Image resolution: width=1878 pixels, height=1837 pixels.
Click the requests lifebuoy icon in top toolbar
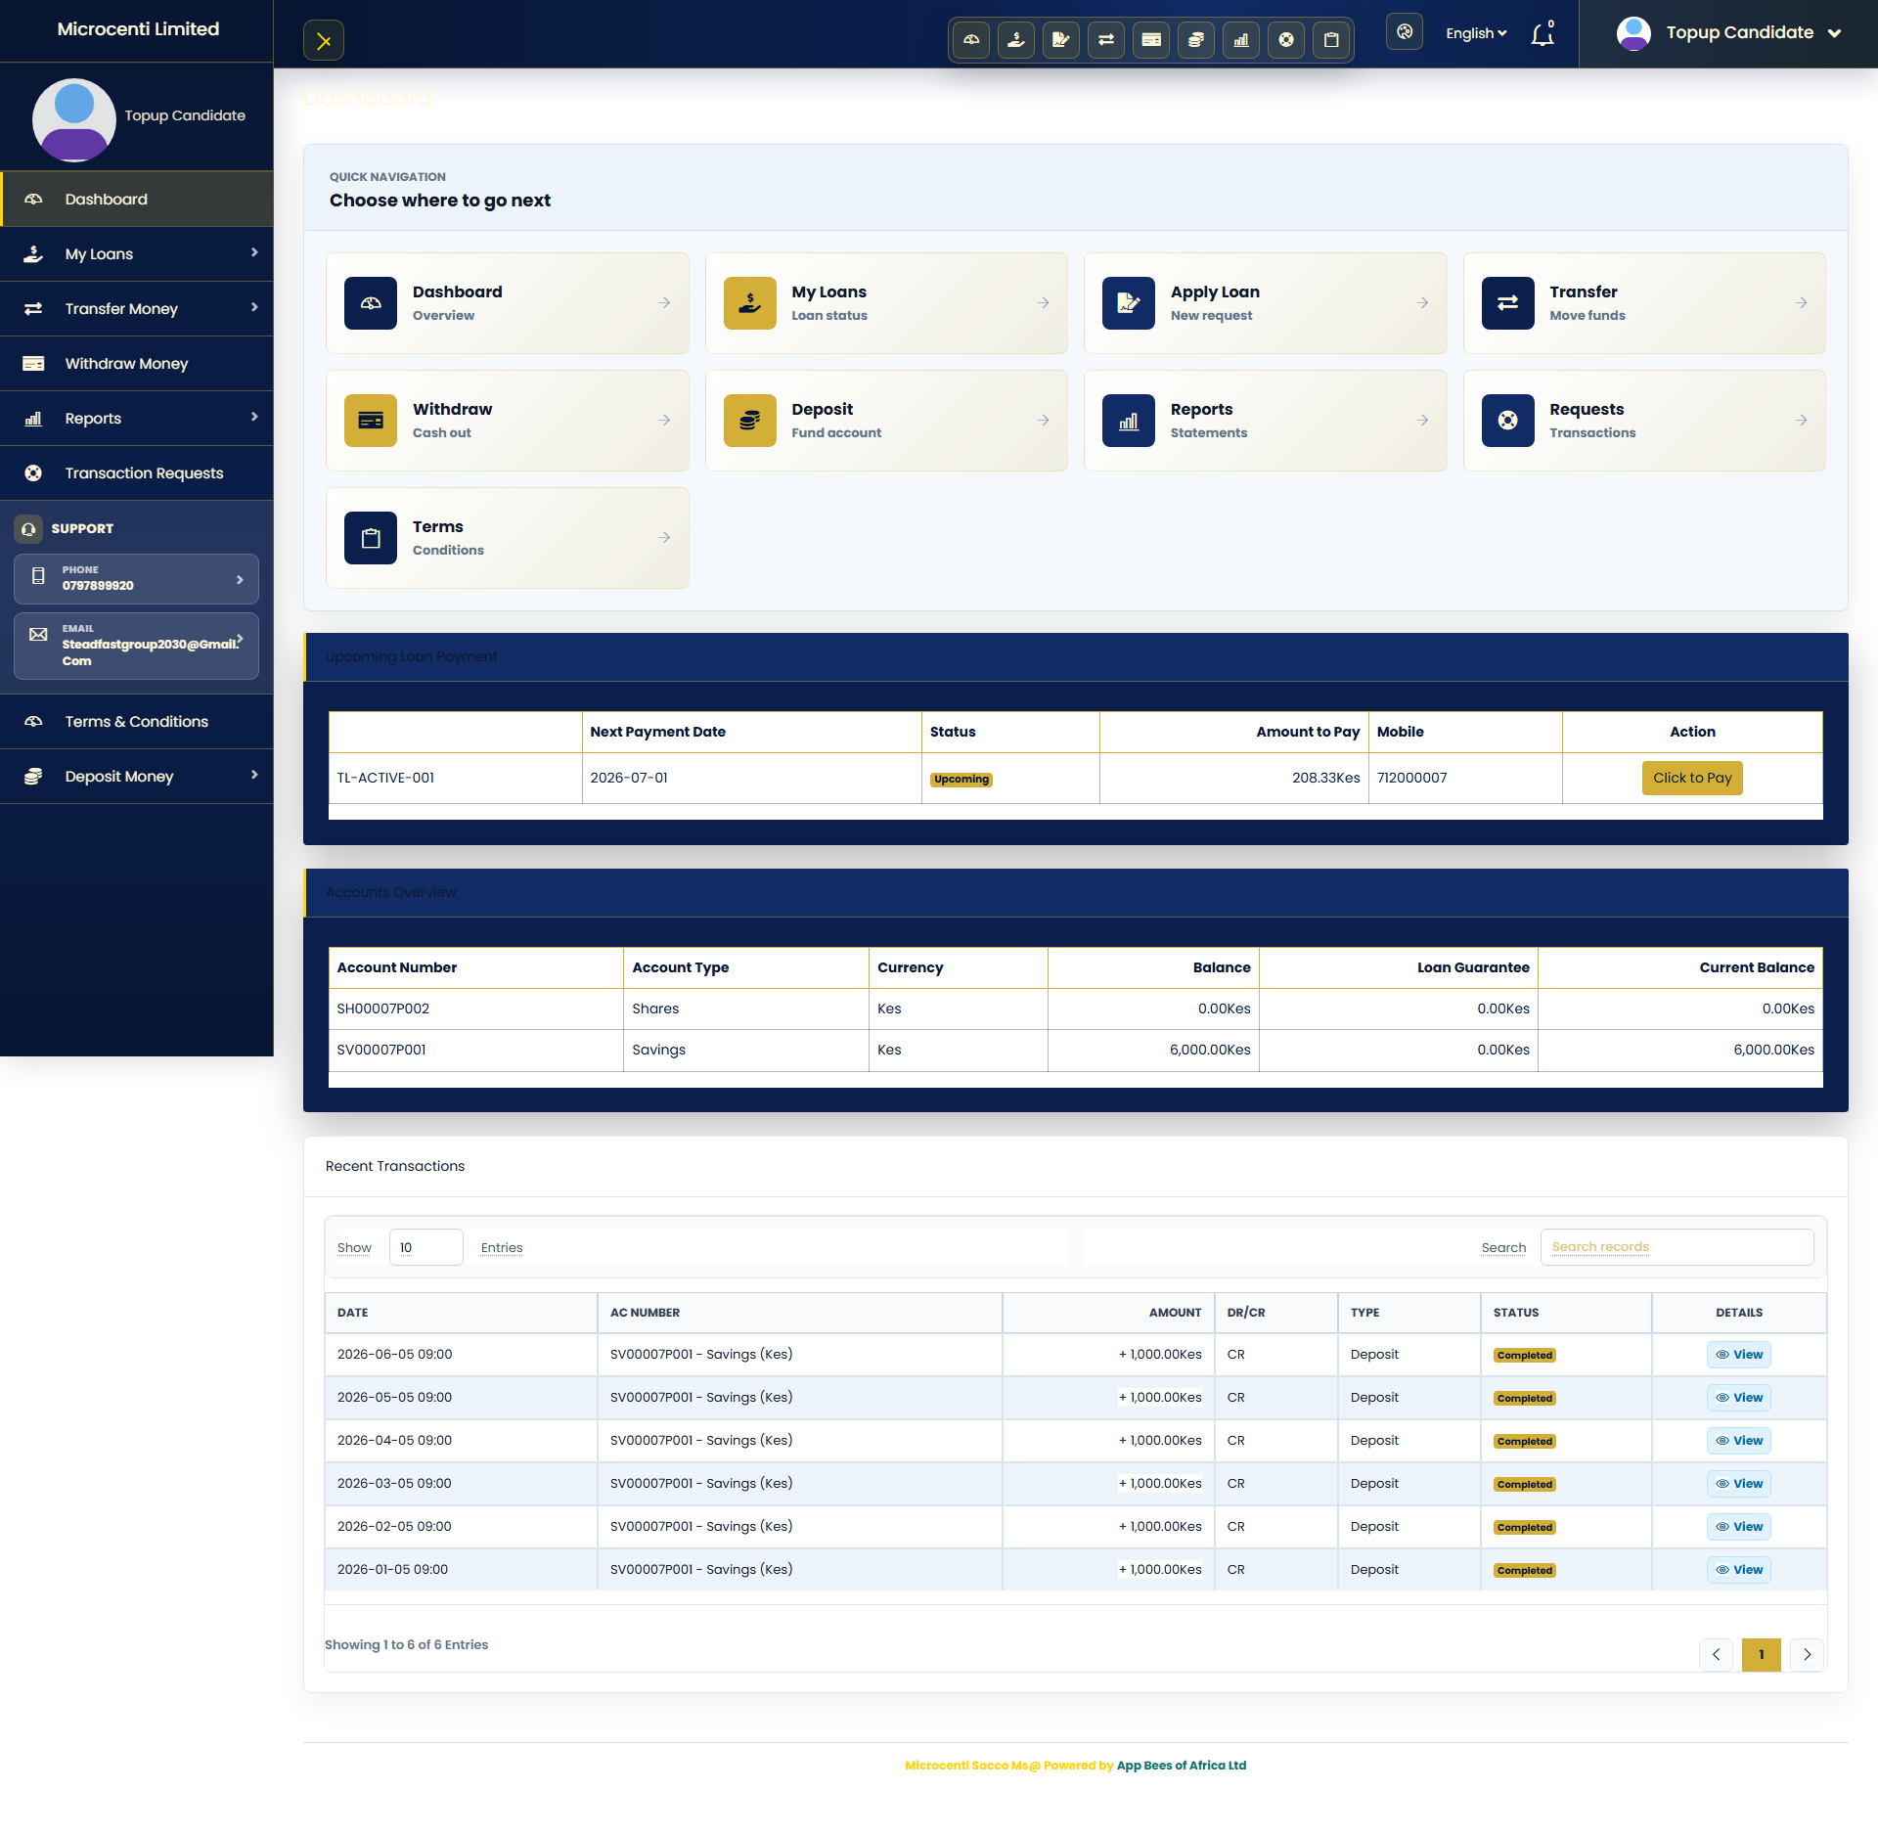point(1286,40)
